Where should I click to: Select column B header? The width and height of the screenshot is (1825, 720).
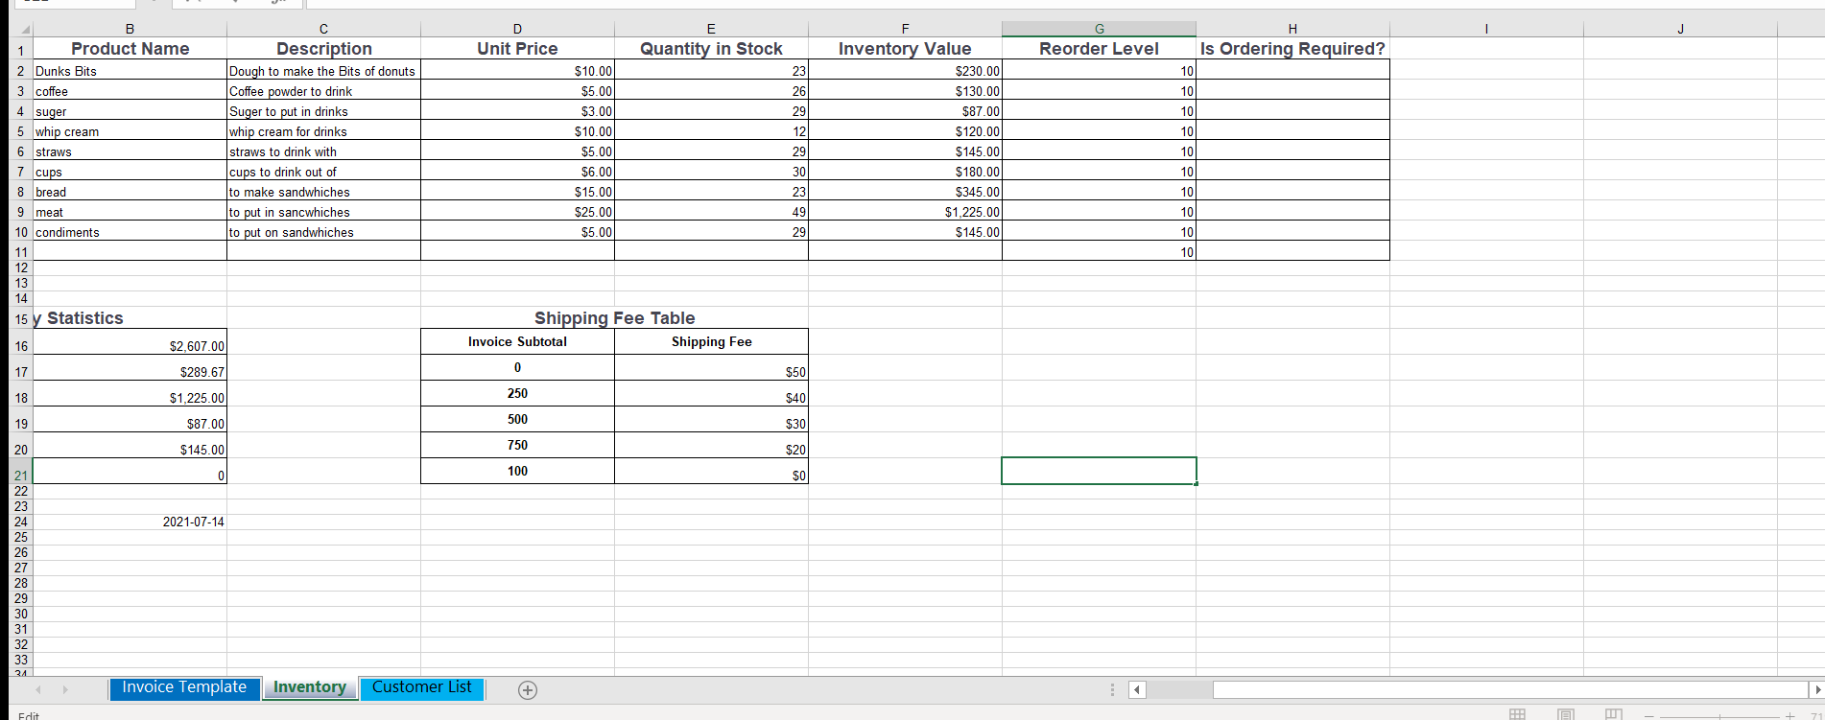pos(130,29)
